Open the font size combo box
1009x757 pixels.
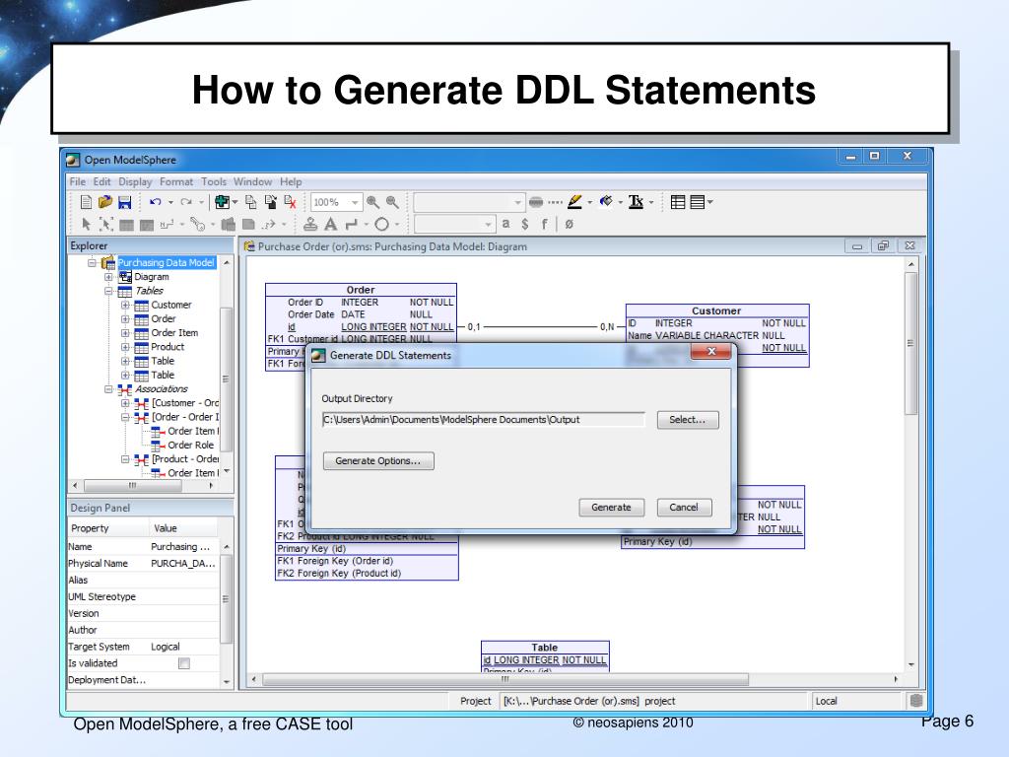[x=454, y=224]
